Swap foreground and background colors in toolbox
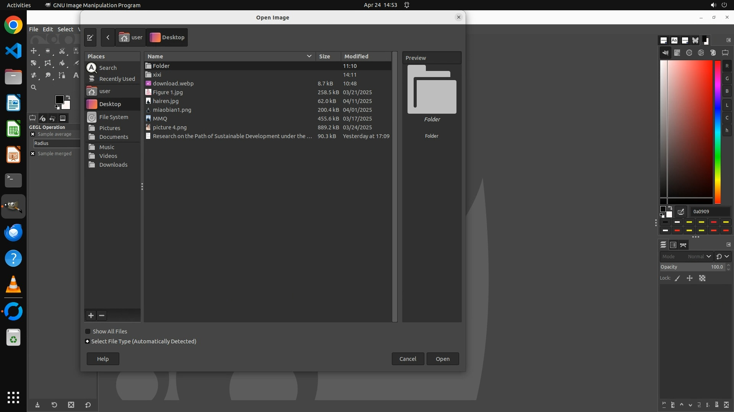The width and height of the screenshot is (734, 412). [68, 97]
